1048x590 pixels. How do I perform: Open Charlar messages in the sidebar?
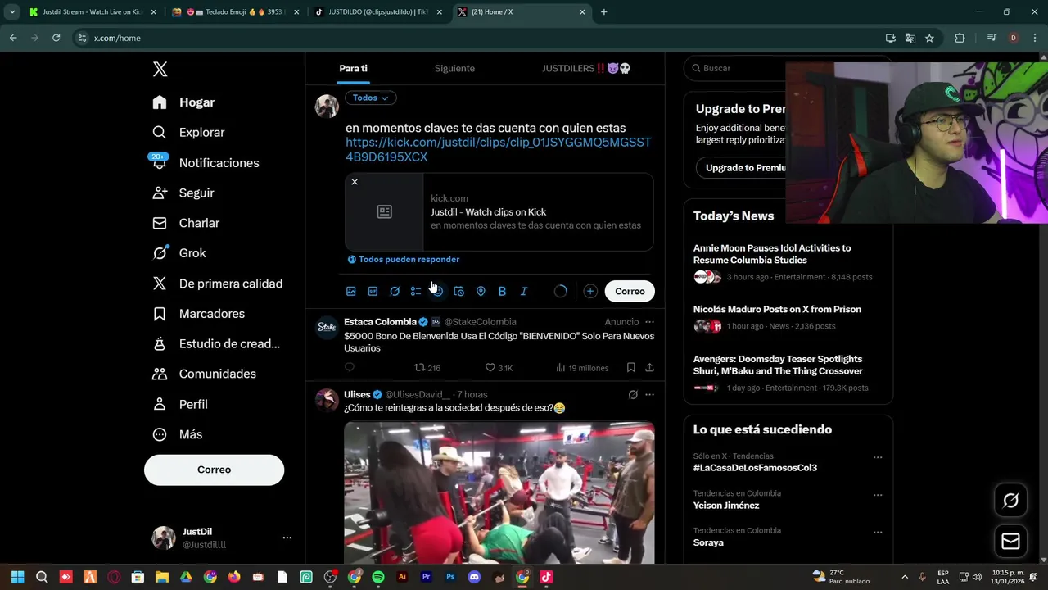[x=186, y=223]
